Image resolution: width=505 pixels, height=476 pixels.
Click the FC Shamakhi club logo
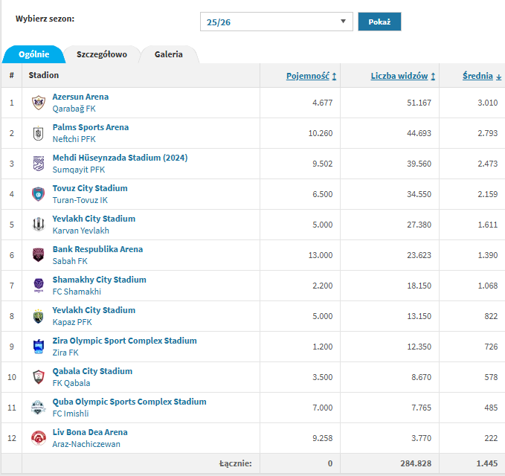click(x=39, y=286)
